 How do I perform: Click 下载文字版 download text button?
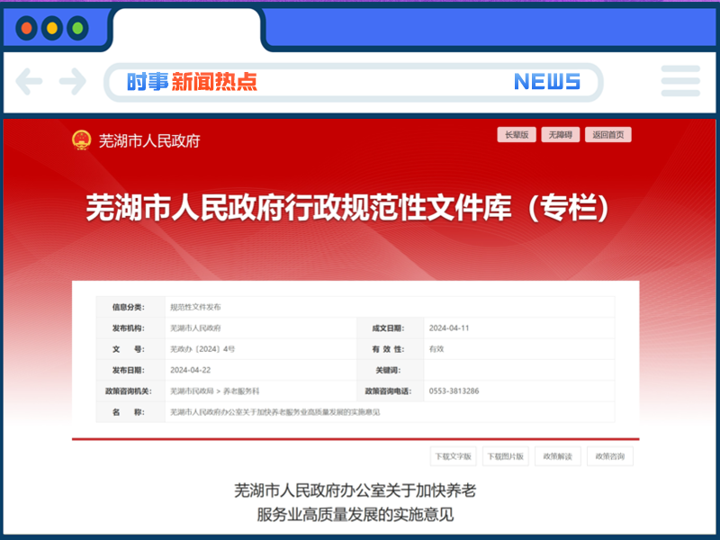pos(454,456)
